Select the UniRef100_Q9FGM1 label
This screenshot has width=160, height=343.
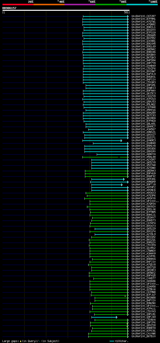click(143, 85)
